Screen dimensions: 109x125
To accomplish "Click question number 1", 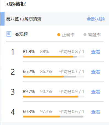I will [13, 52].
